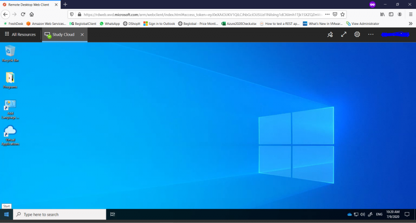Open the All Resources grid view
416x223 pixels.
coord(20,34)
